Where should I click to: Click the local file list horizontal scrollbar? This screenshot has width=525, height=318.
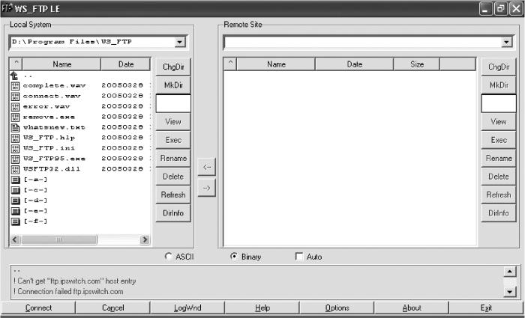tap(80, 239)
